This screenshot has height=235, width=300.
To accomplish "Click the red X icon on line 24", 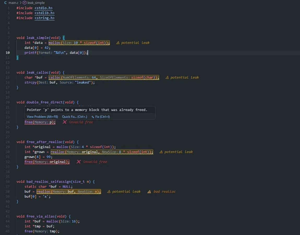I will (x=65, y=122).
